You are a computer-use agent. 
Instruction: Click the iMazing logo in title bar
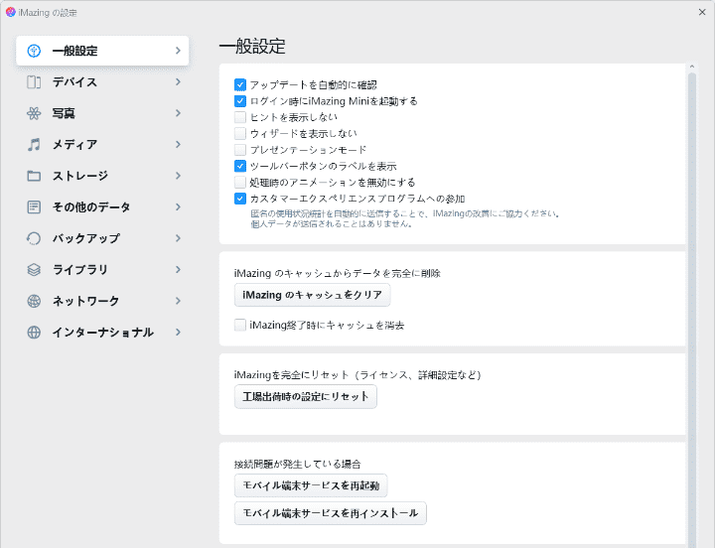[11, 12]
